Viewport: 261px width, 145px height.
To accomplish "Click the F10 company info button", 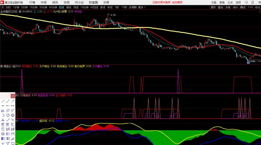I will (250, 7).
